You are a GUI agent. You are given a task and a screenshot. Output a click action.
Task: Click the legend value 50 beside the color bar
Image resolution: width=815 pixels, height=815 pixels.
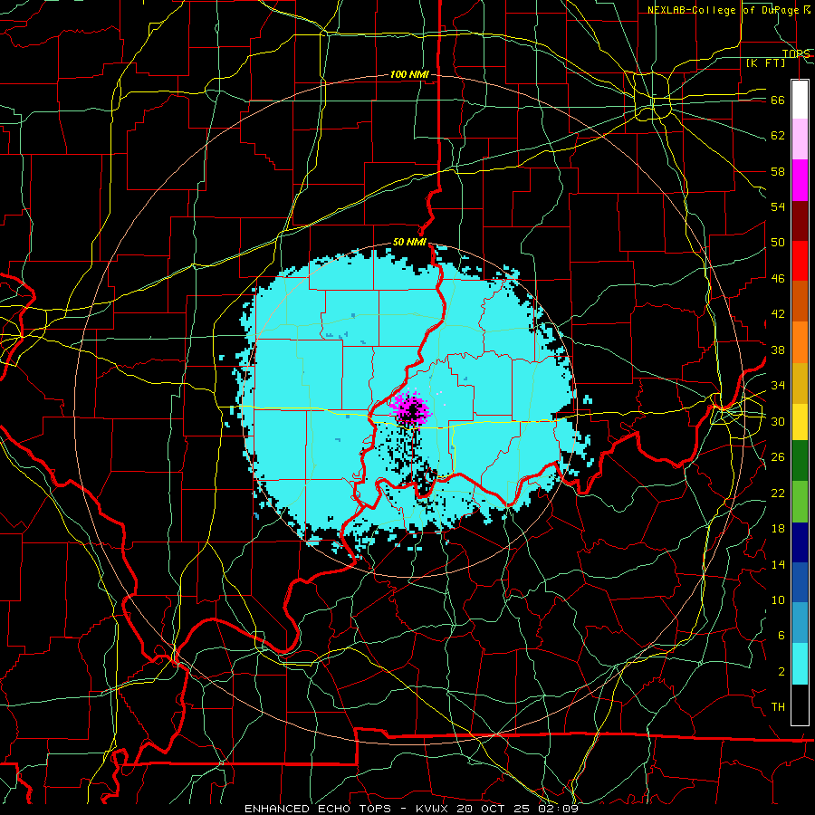pos(778,243)
